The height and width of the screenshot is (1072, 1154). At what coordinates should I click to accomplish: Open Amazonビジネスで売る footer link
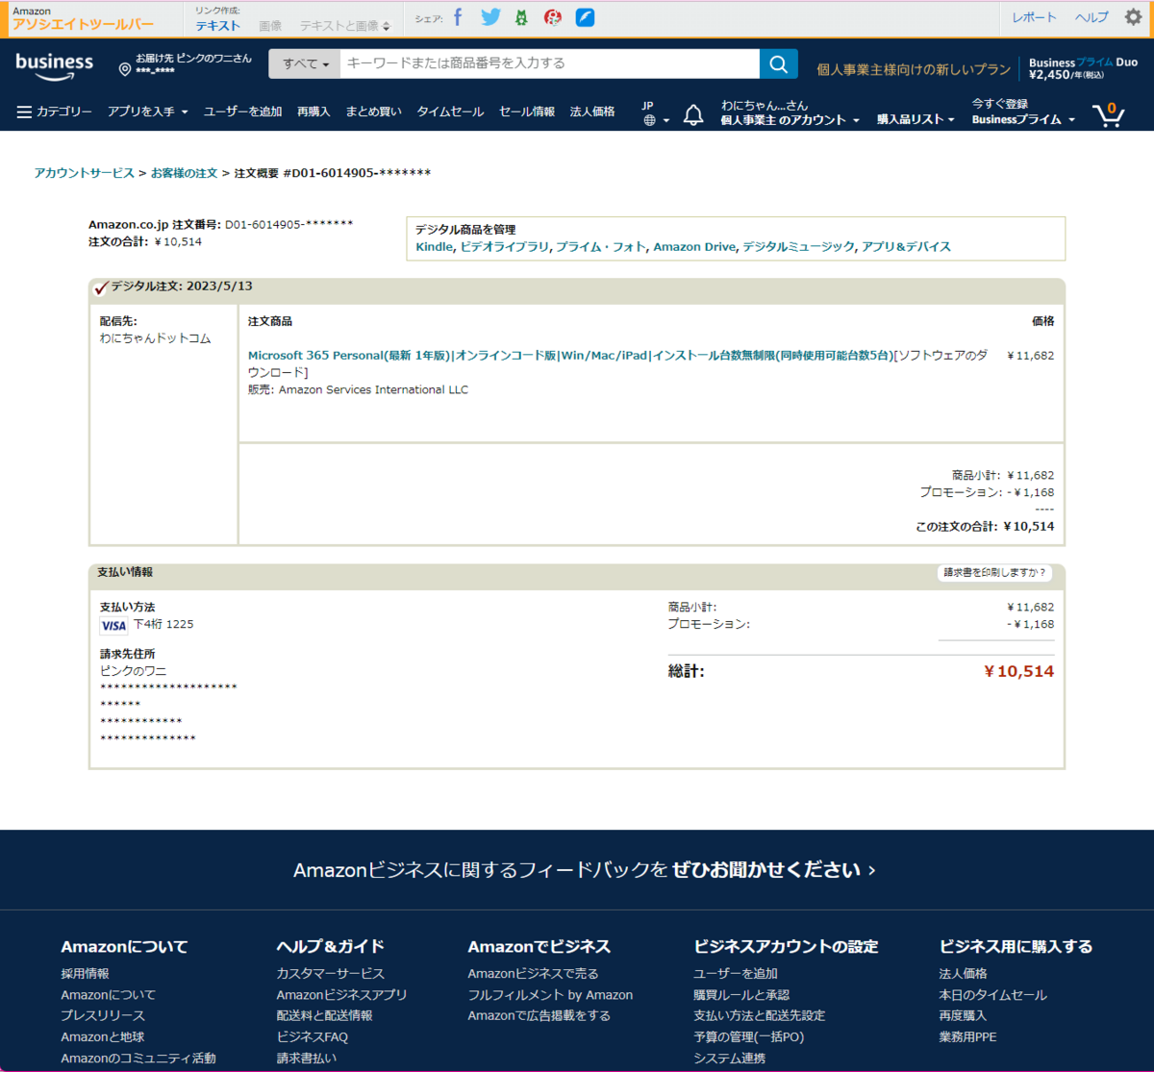pos(533,974)
